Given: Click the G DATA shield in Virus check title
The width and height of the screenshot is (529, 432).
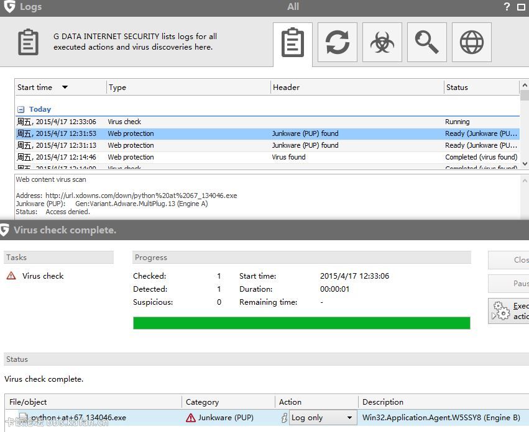Looking at the screenshot, I should pos(5,230).
